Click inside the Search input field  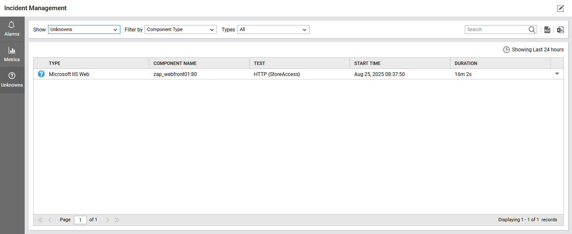click(x=496, y=30)
